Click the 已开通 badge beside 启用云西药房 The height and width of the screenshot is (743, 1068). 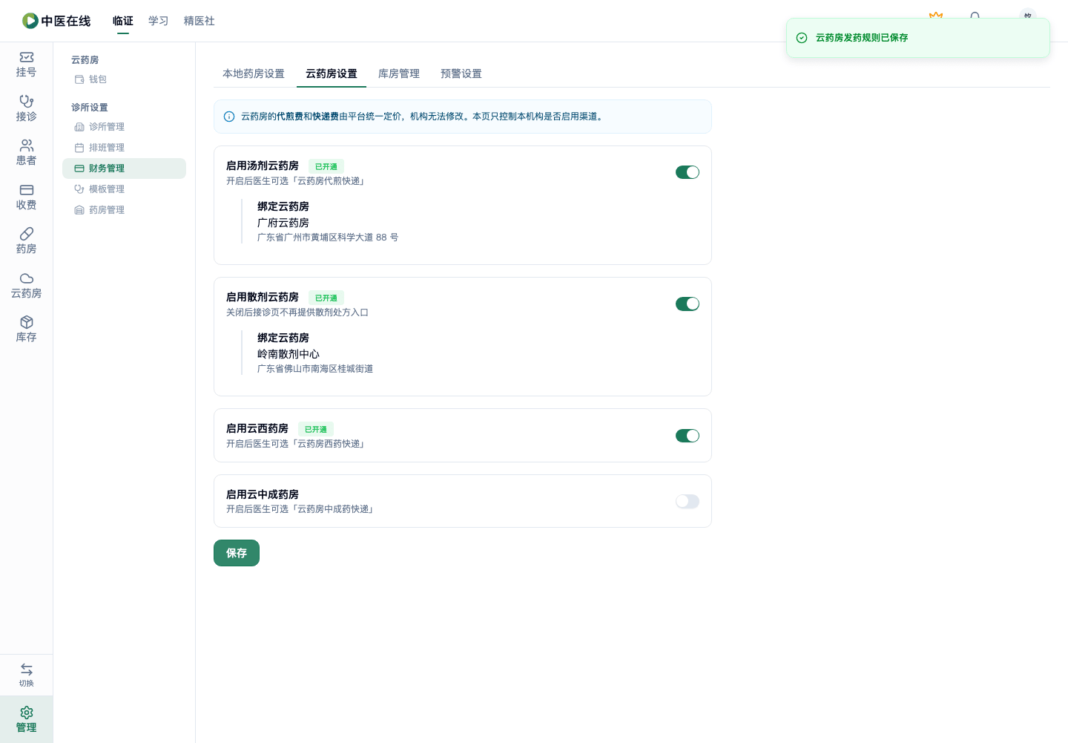click(x=316, y=430)
